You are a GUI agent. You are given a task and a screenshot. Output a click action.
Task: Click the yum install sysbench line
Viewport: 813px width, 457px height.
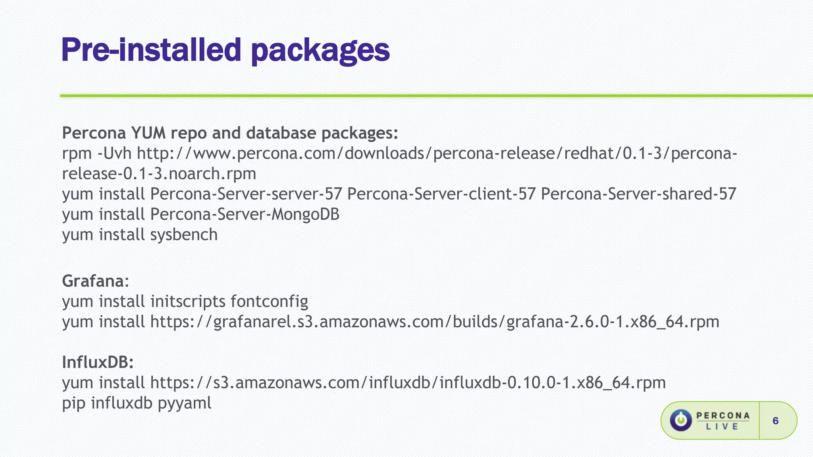click(140, 234)
